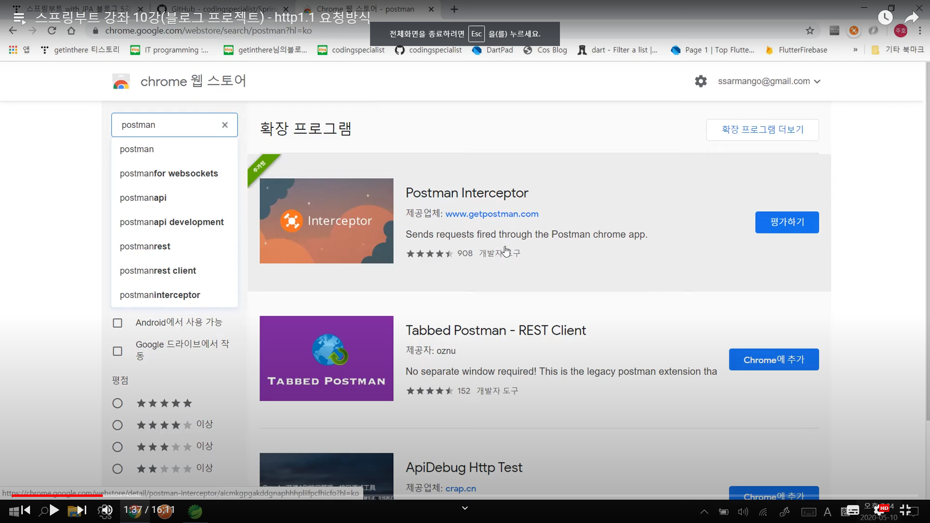
Task: Reload the page with the refresh icon
Action: point(52,31)
